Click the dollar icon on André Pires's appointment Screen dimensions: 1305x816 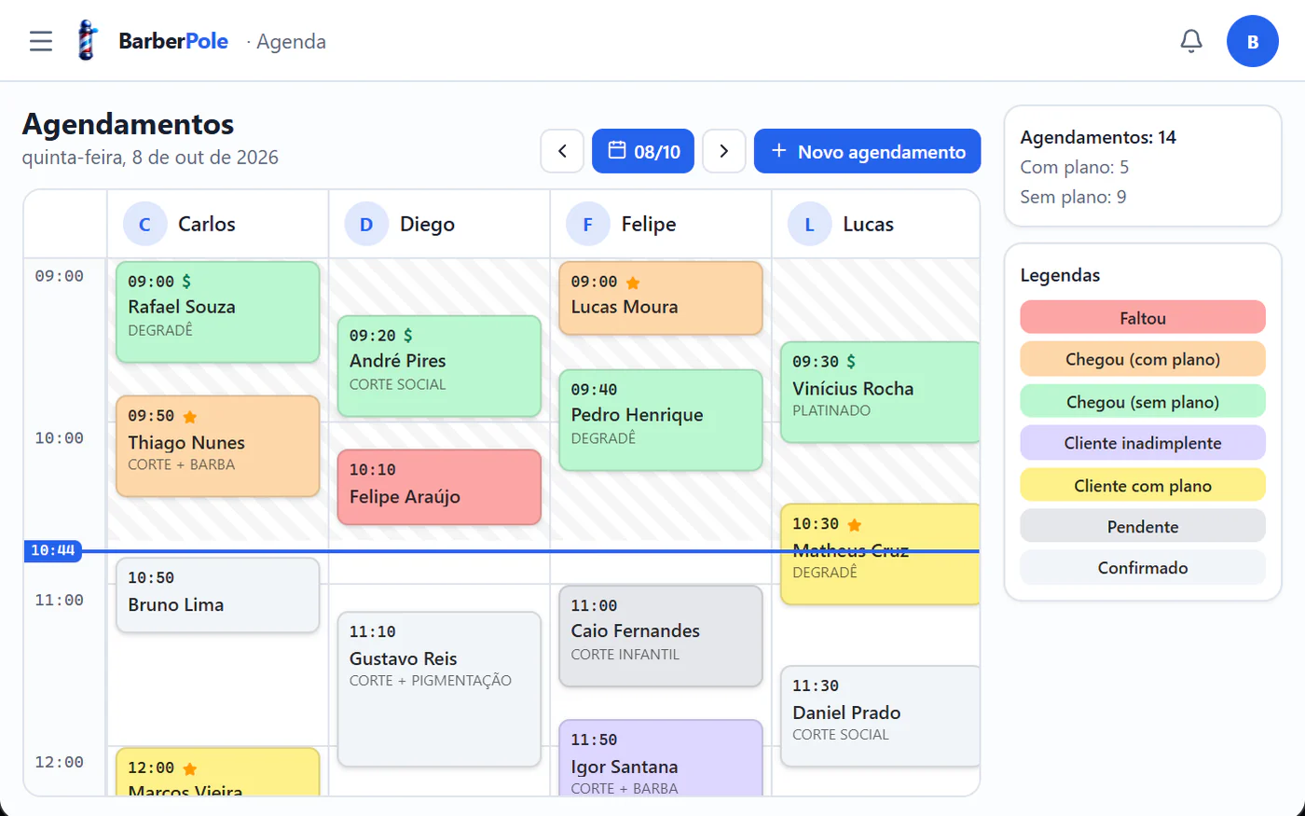click(x=408, y=336)
